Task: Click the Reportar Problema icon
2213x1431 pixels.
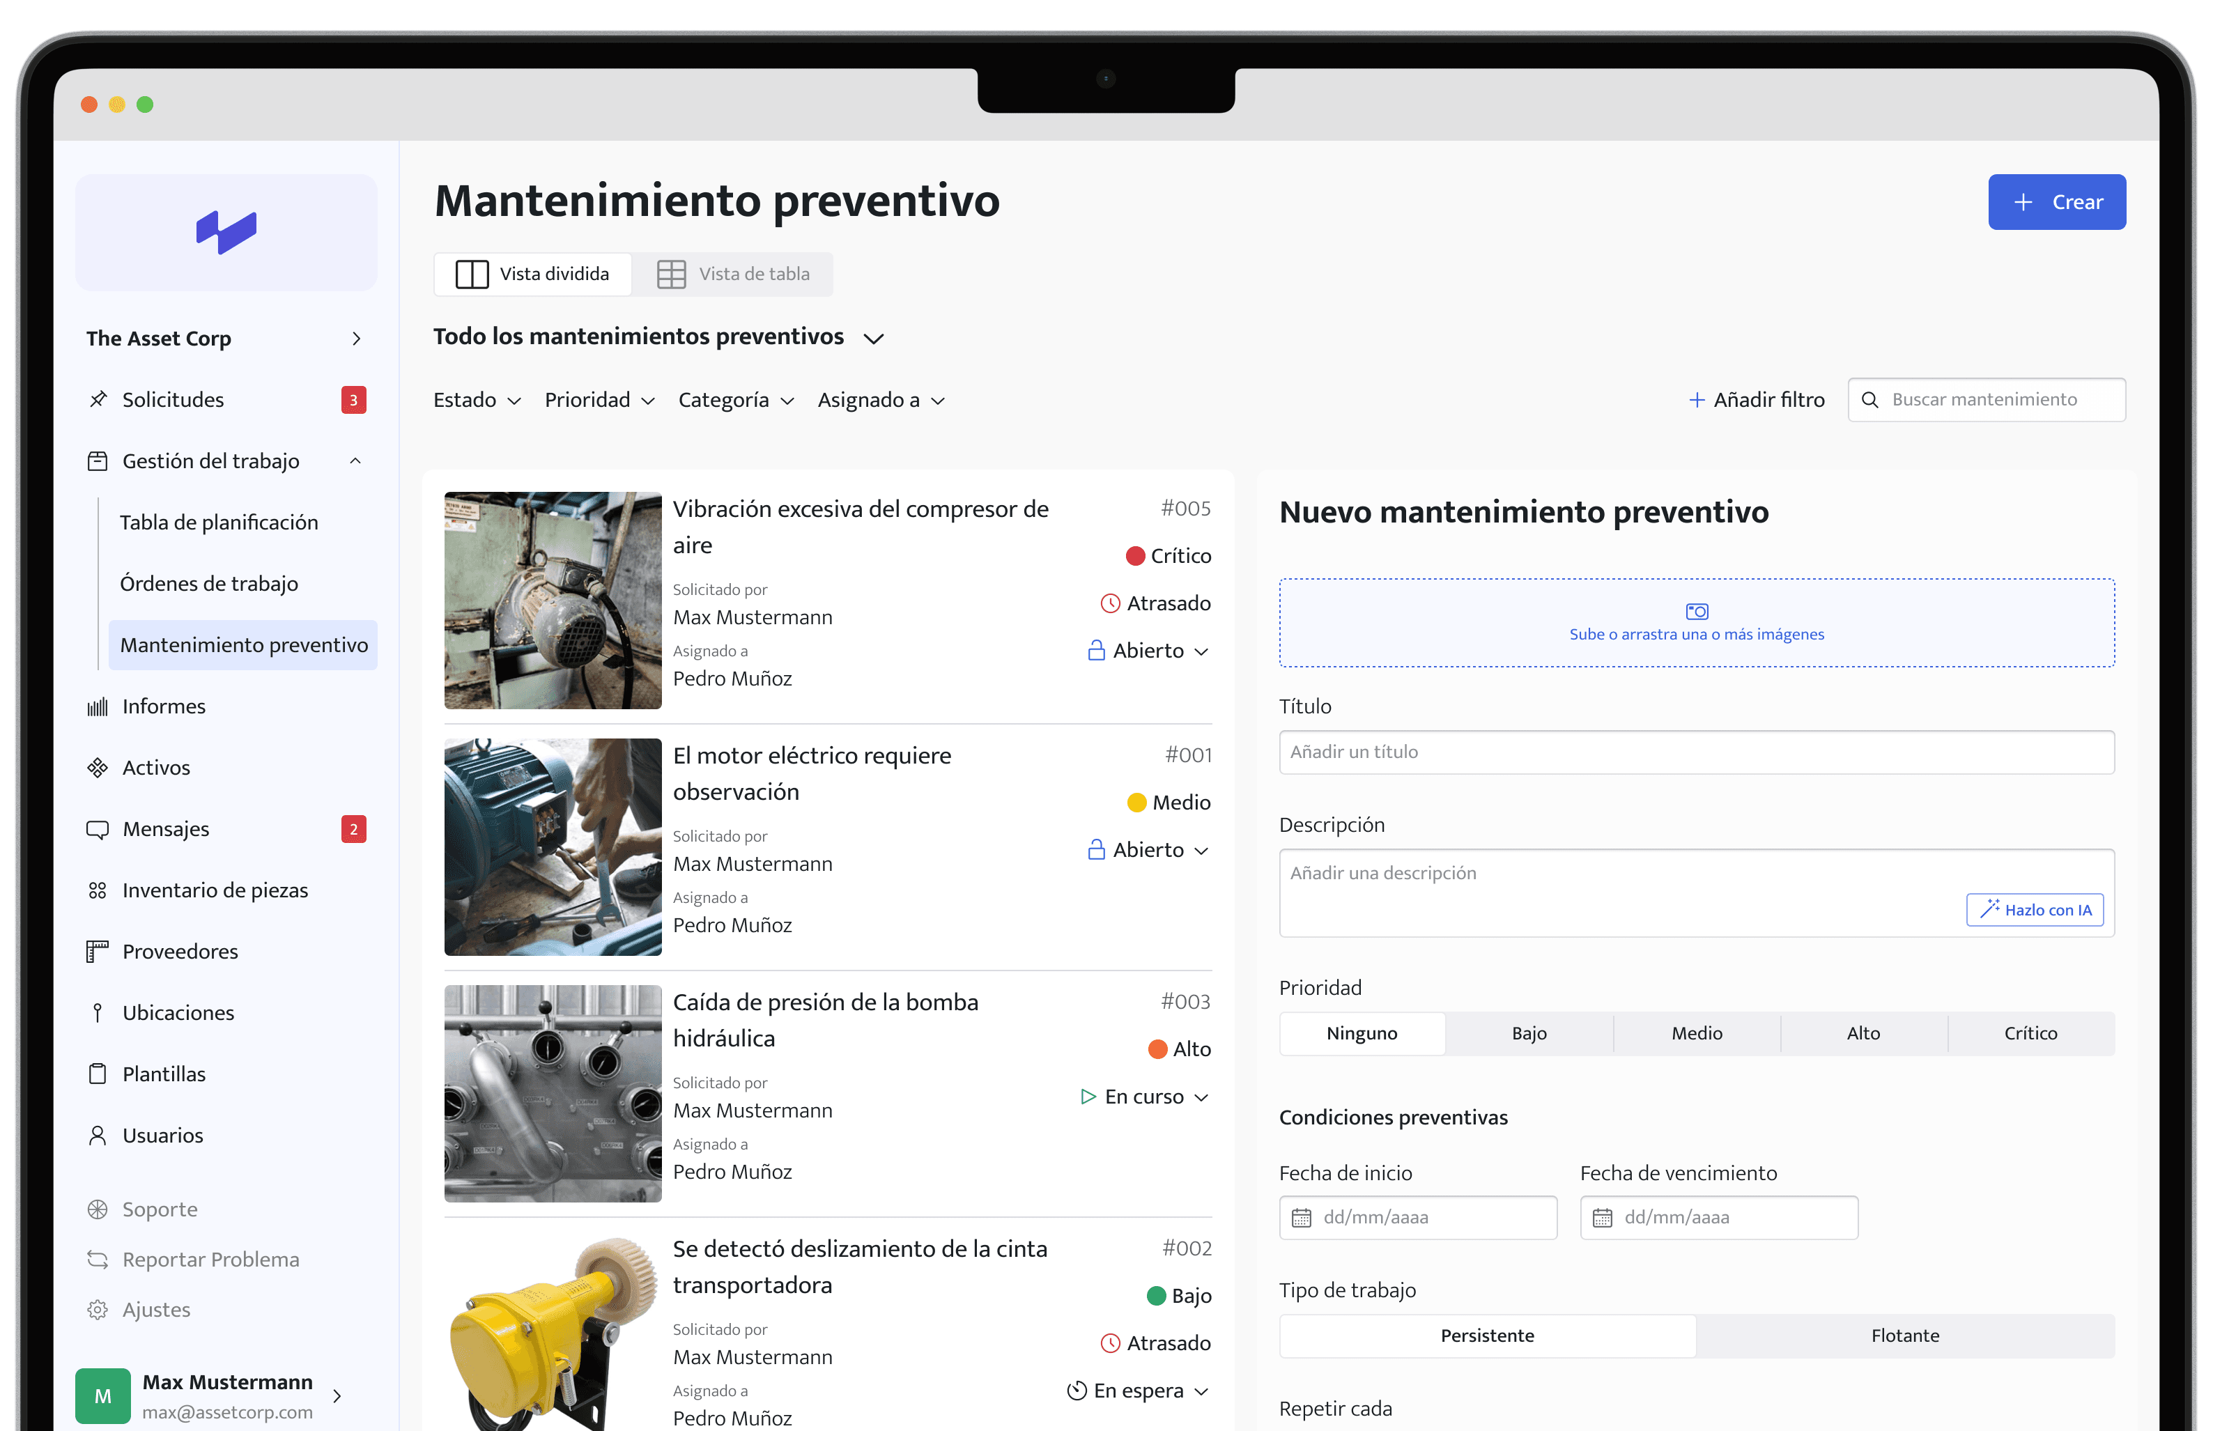Action: 98,1259
